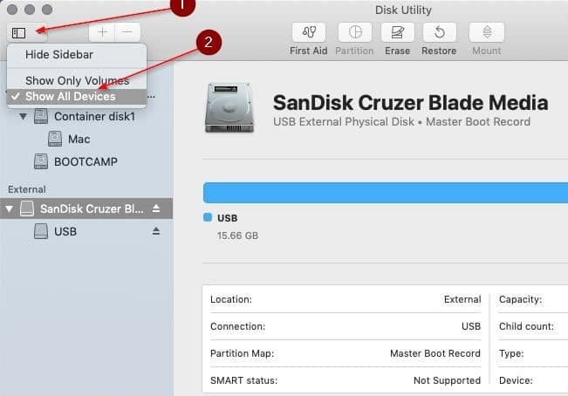Viewport: 568px width, 396px height.
Task: Click the Child count label
Action: pyautogui.click(x=526, y=326)
